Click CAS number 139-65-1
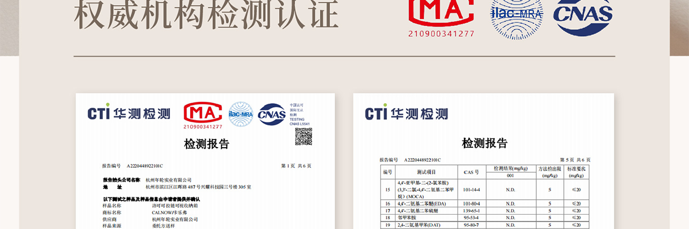 tap(471, 211)
